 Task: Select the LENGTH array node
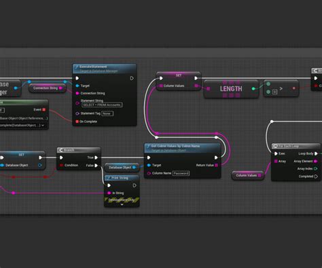tap(231, 89)
